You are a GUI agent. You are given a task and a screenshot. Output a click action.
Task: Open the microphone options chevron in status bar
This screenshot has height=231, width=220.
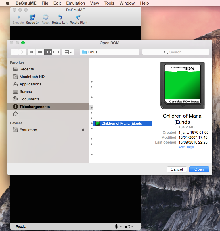(x=121, y=226)
